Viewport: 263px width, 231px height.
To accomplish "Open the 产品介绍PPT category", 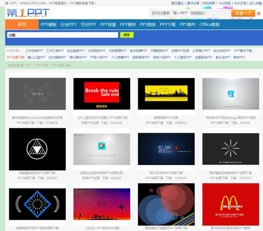I will coord(99,57).
